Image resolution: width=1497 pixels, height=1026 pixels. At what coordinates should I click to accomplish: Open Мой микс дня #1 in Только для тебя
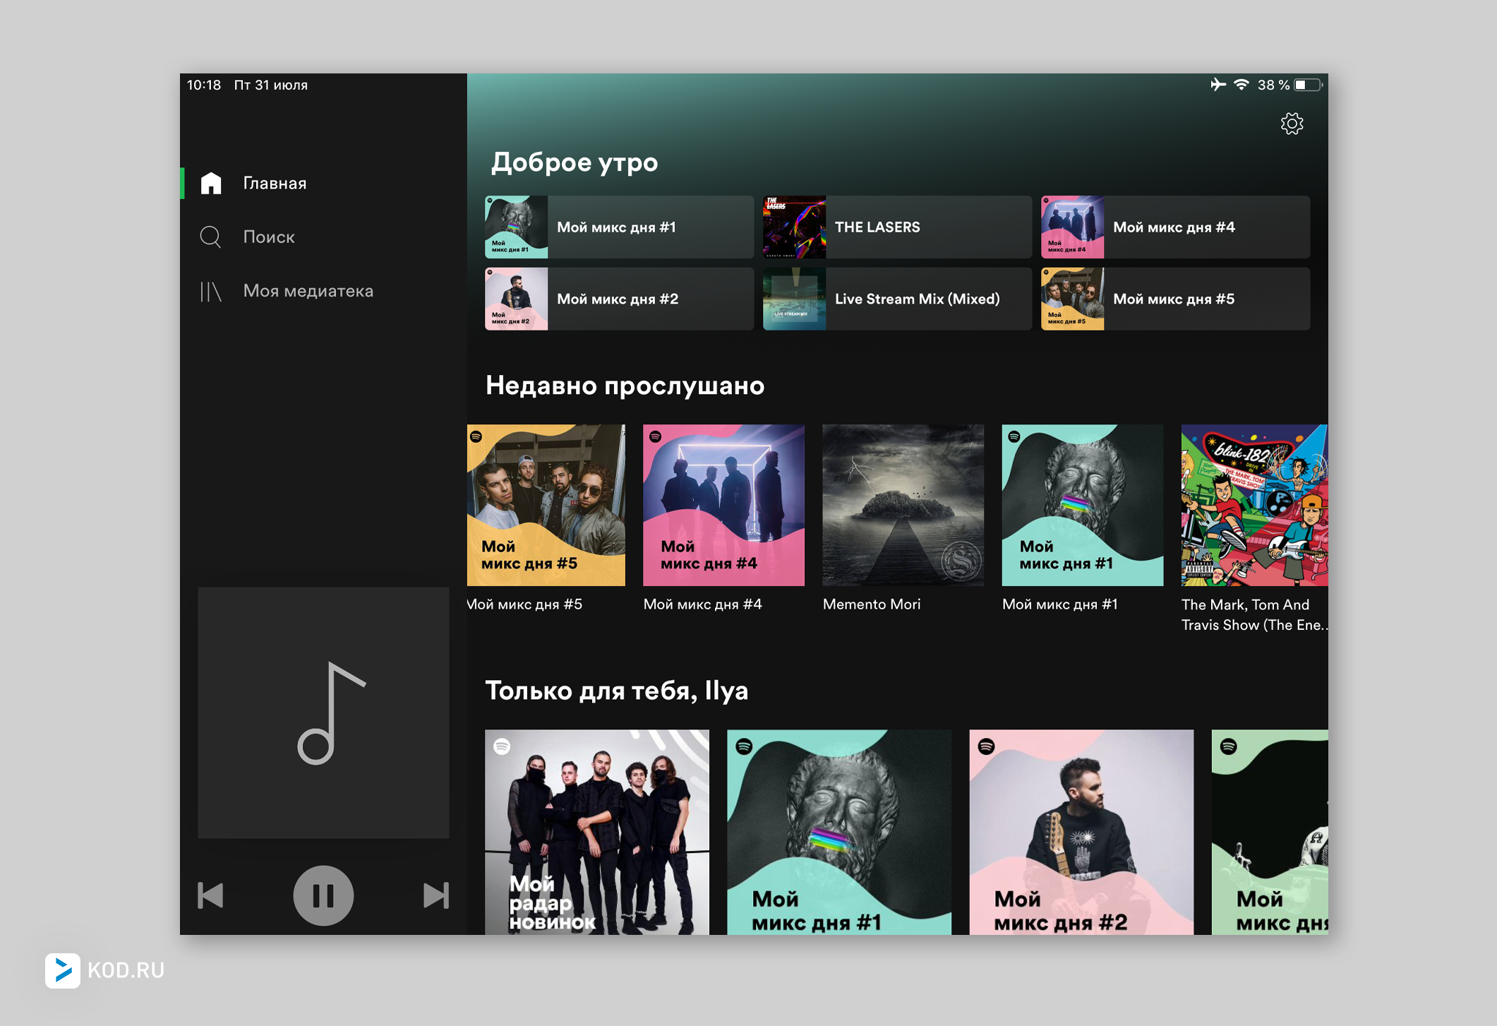(839, 832)
